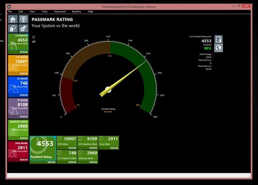Open the Help menu

[x=91, y=11]
